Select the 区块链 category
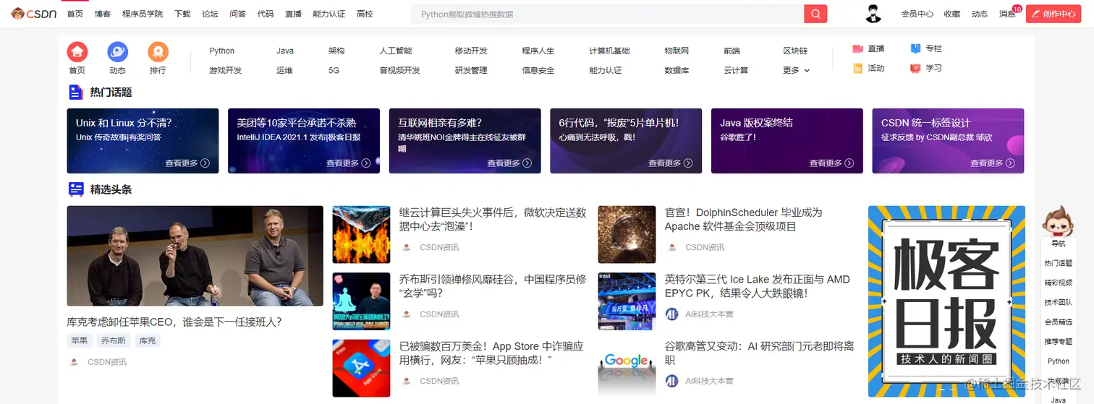The image size is (1094, 404). click(x=795, y=51)
